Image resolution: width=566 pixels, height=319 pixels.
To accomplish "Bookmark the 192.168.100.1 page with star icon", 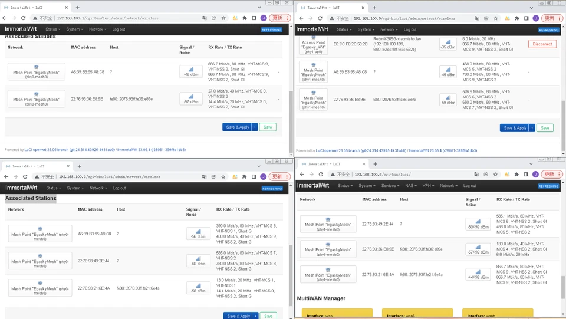I will point(223,18).
